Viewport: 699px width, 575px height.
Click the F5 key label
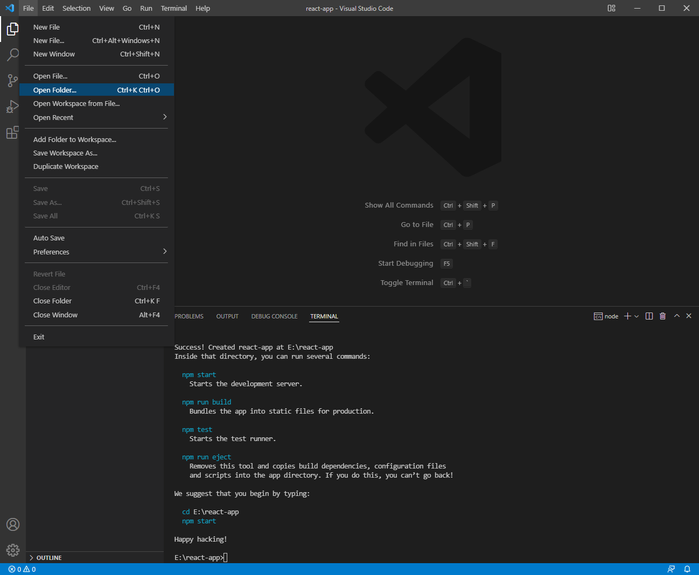pyautogui.click(x=447, y=264)
